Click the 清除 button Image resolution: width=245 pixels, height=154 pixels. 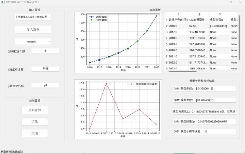point(35,122)
